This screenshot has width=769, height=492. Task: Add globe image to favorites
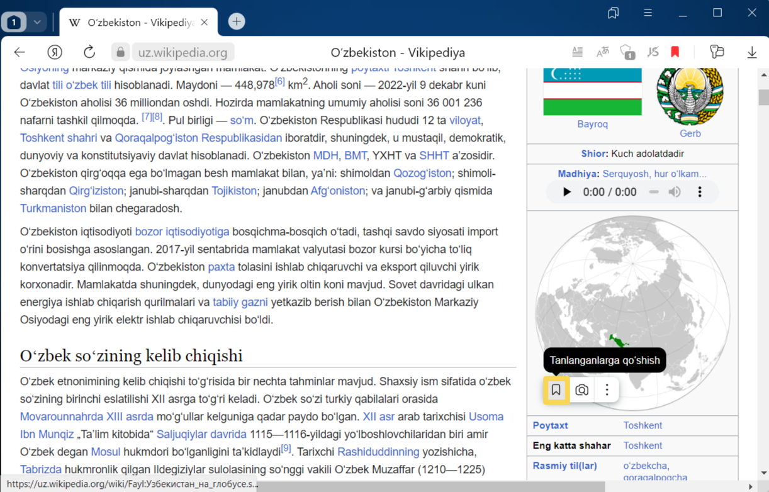pyautogui.click(x=556, y=390)
